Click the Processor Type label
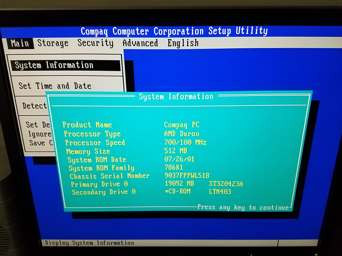Screen dimensions: 342x256 (92, 134)
